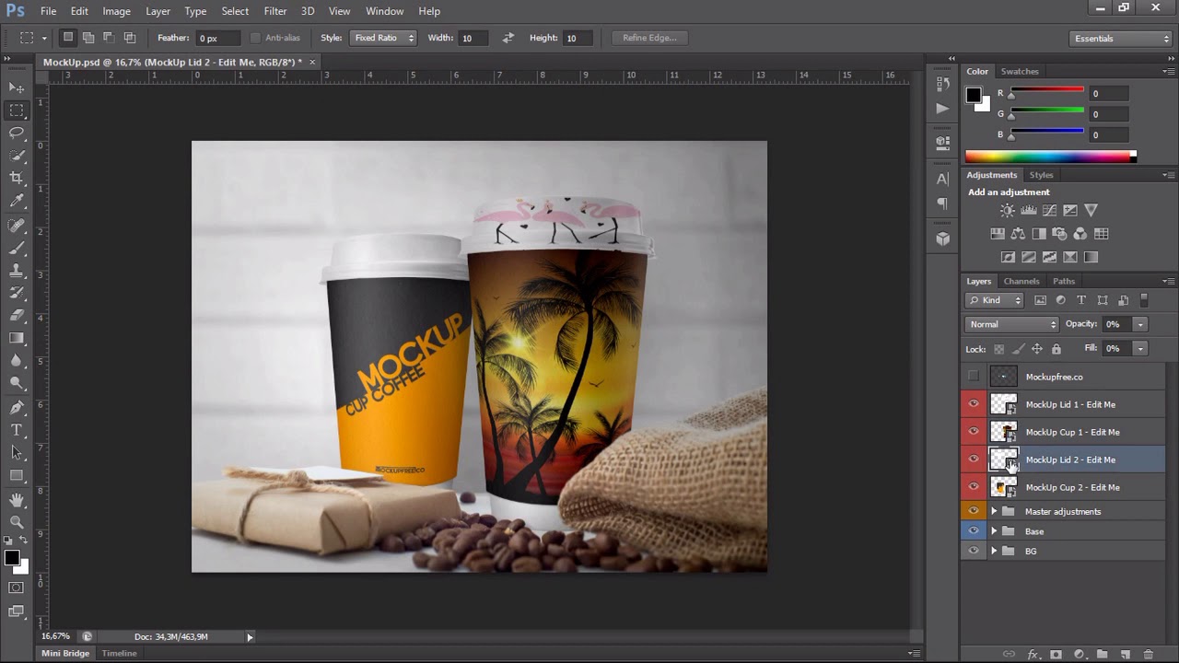Switch to the Styles tab
Screen dimensions: 1179x663
(x=1042, y=175)
